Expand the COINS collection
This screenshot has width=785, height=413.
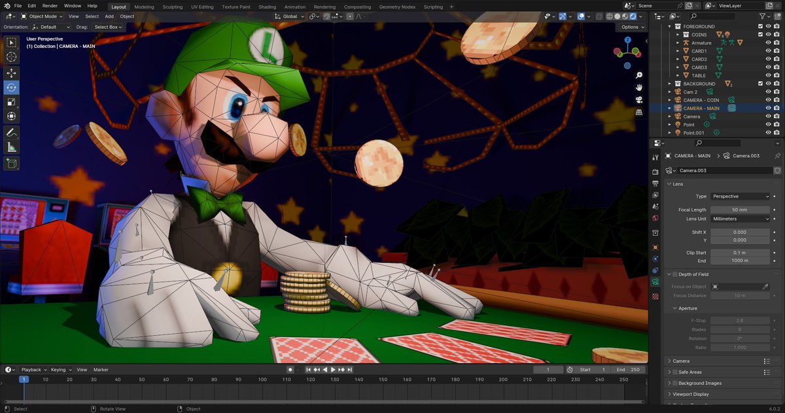[678, 35]
